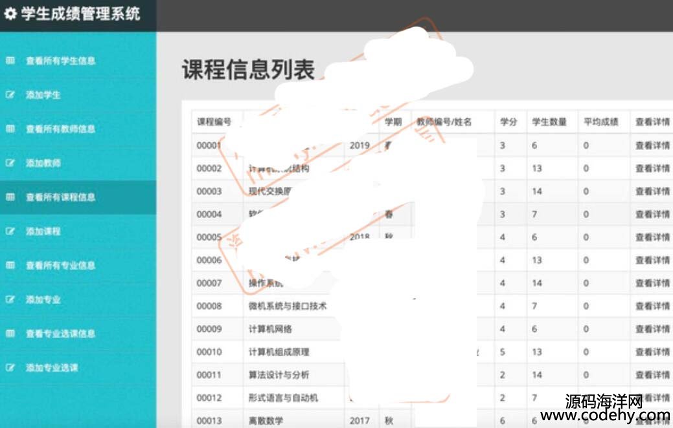Click the 学期 column header
Screen dimensions: 673x428
[393, 122]
